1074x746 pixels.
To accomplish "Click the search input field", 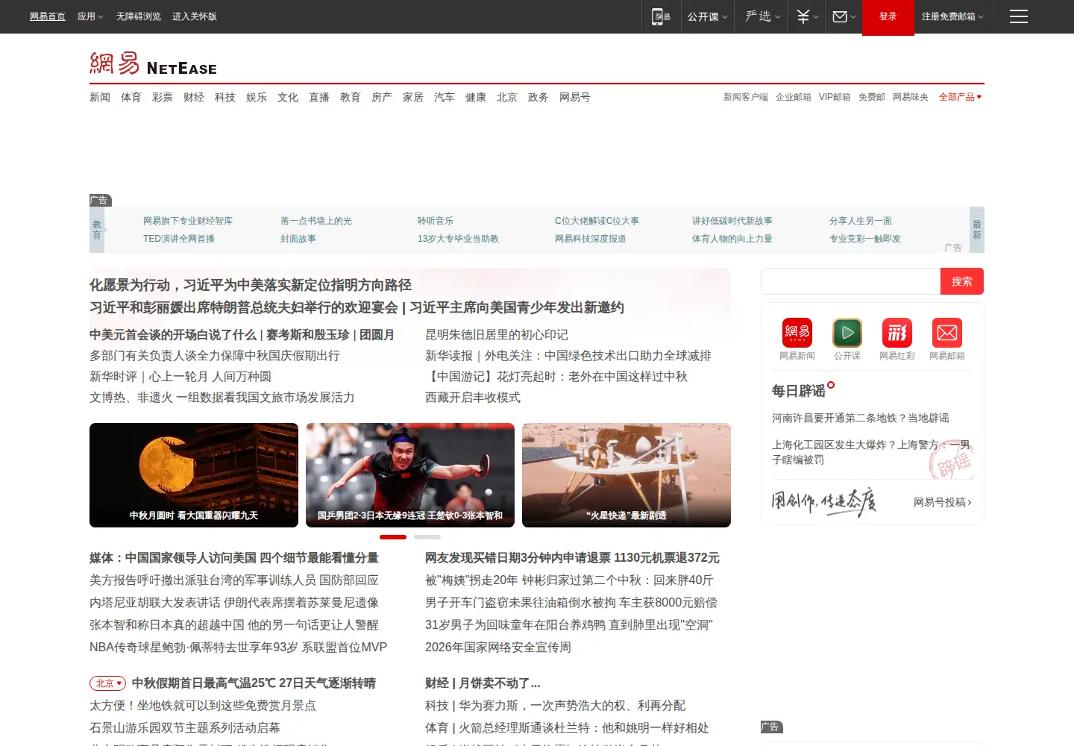I will coord(850,281).
